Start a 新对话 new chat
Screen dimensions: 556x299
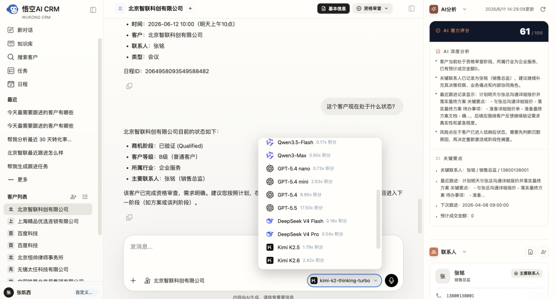(x=25, y=30)
